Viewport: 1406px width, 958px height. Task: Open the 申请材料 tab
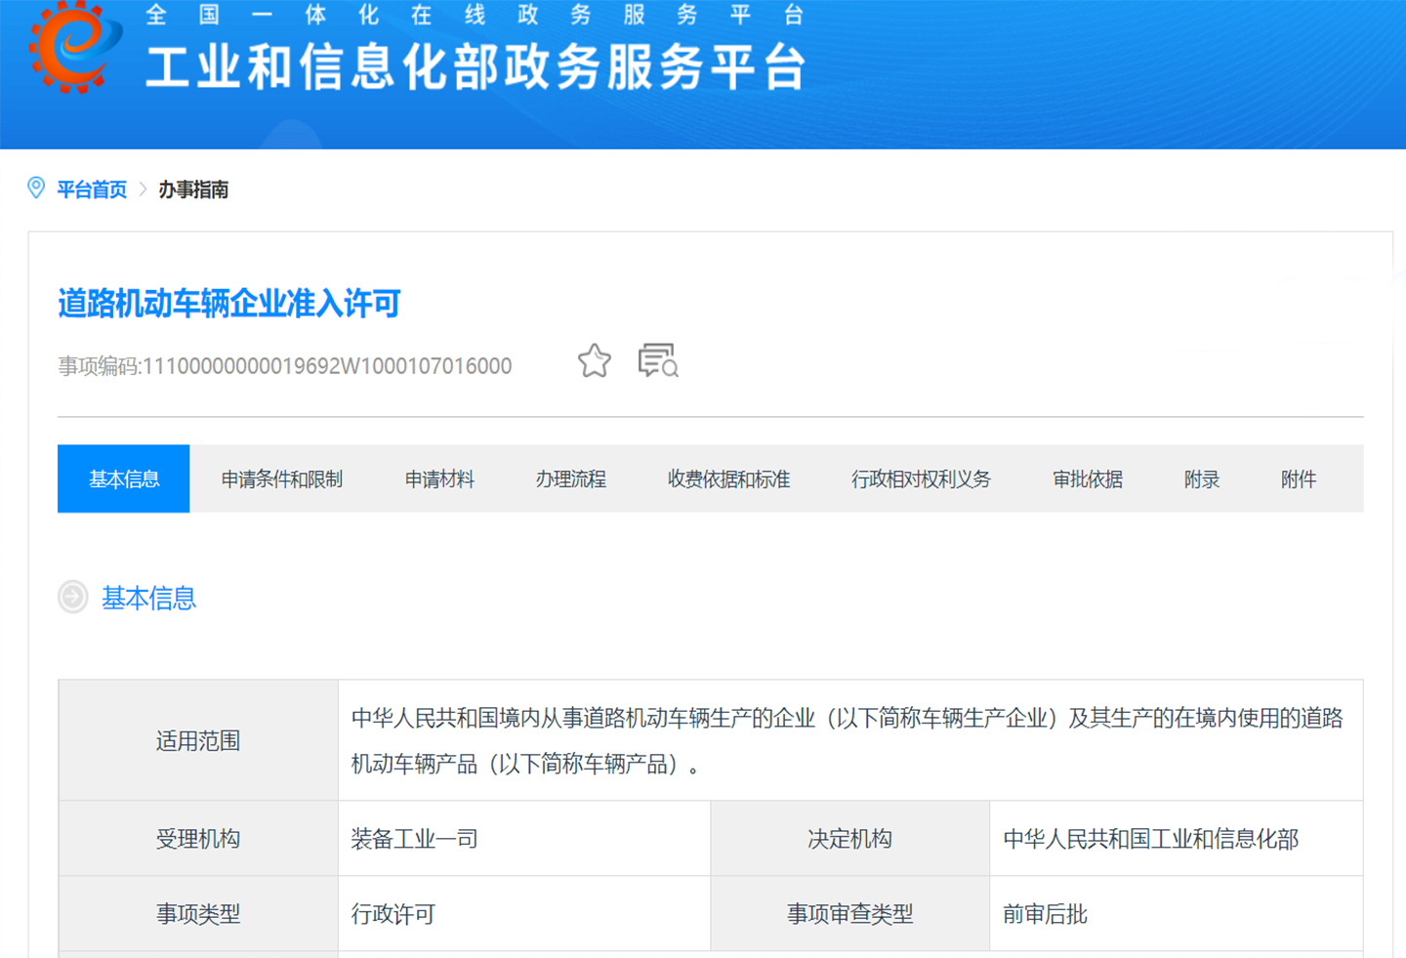(439, 479)
